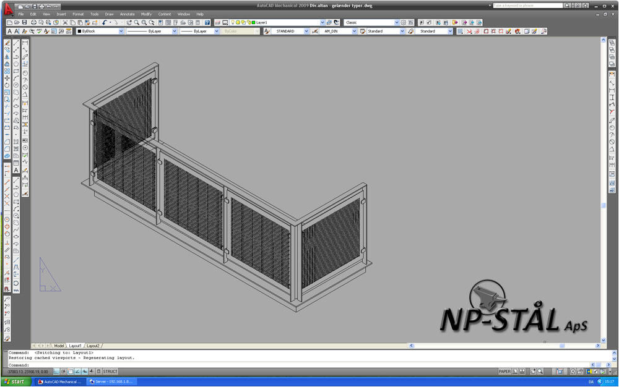
Task: Click the Line tool in left draw toolbar
Action: [16, 43]
